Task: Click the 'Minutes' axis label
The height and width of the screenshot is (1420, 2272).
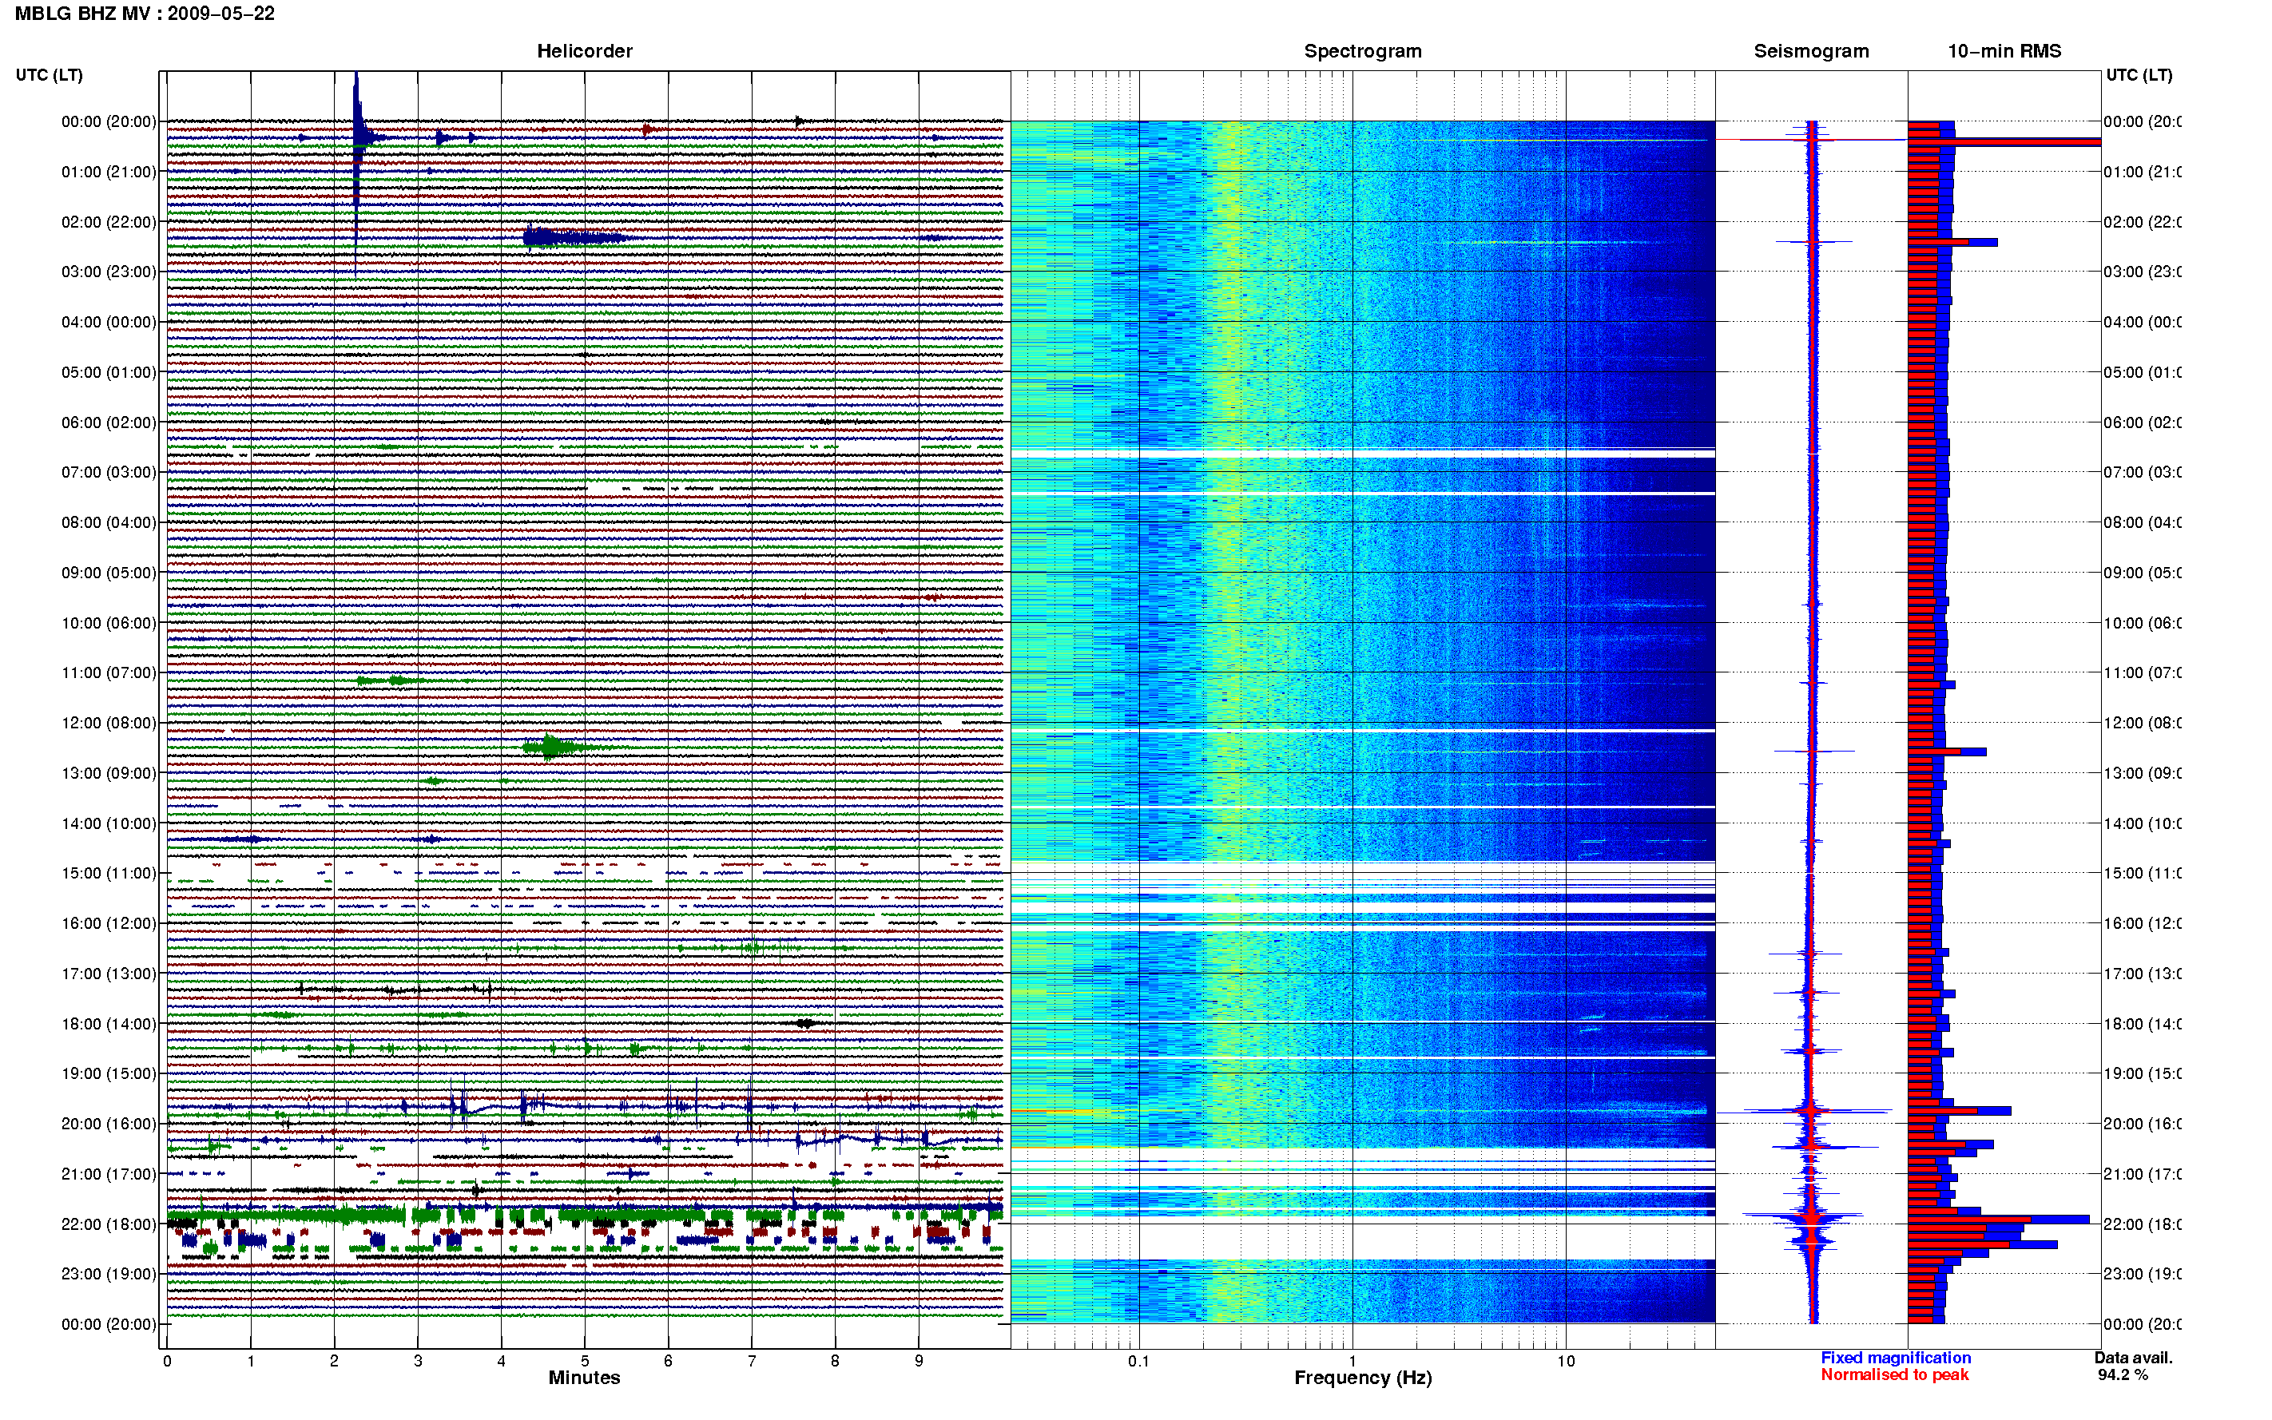Action: pyautogui.click(x=584, y=1378)
